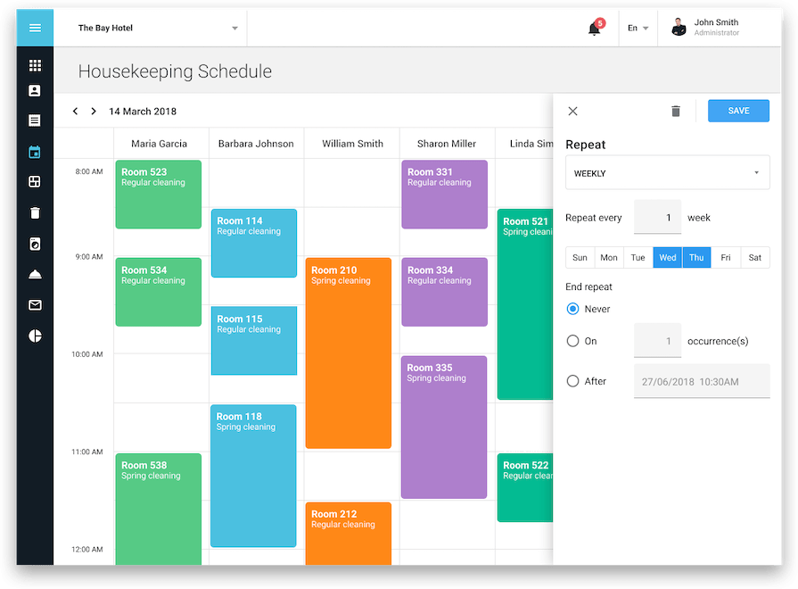Screen dimensions: 798x589
Task: Open the notifications bell
Action: click(593, 28)
